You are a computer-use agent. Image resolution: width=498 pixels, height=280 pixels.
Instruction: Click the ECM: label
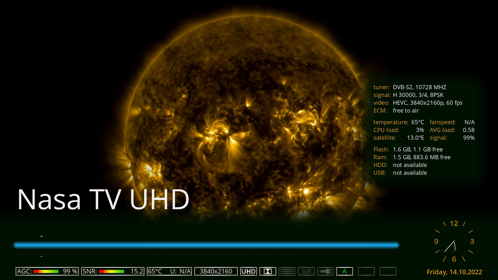tap(380, 110)
